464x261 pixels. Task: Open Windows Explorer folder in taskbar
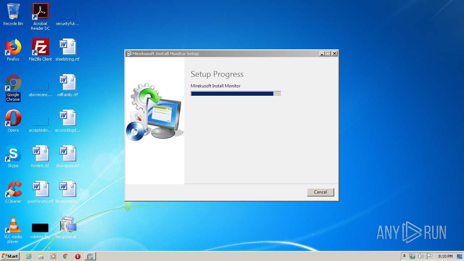coord(41,256)
